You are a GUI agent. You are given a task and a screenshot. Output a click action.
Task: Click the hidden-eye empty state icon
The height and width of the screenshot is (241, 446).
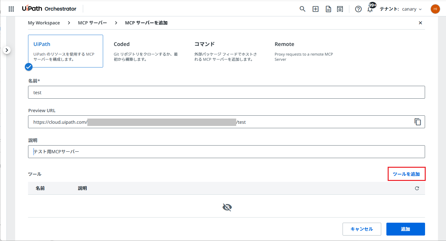point(227,208)
